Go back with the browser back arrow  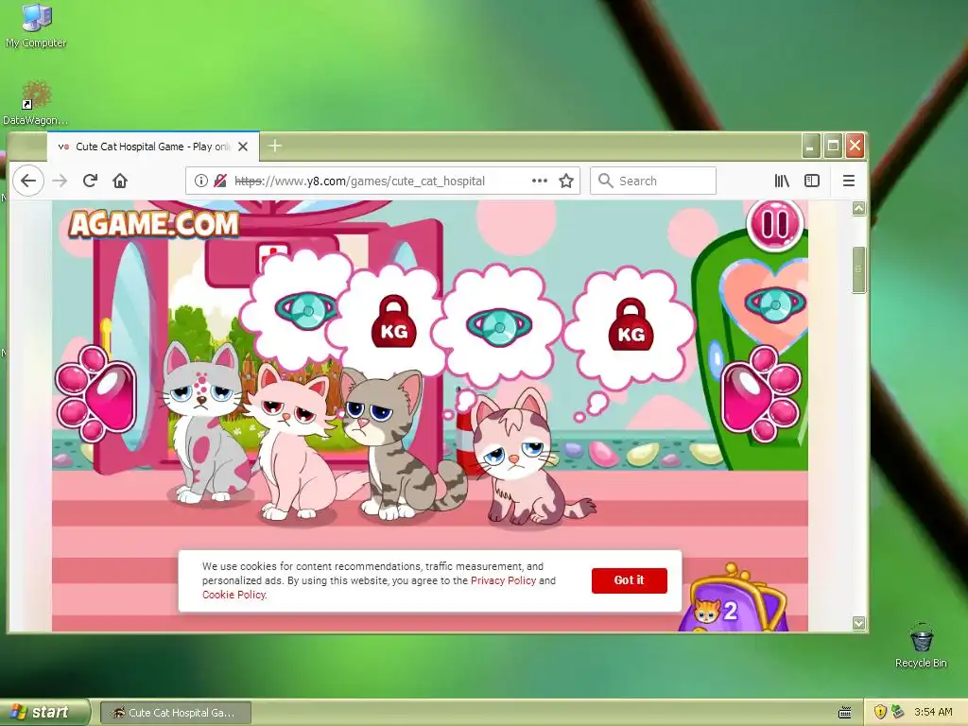tap(28, 181)
